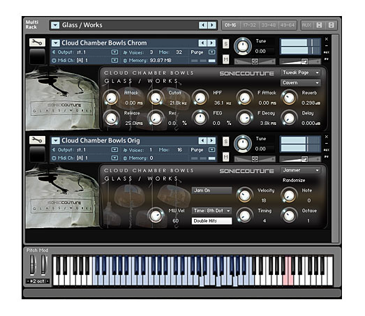Click the Release knob
This screenshot has height=316, width=365.
coord(111,118)
